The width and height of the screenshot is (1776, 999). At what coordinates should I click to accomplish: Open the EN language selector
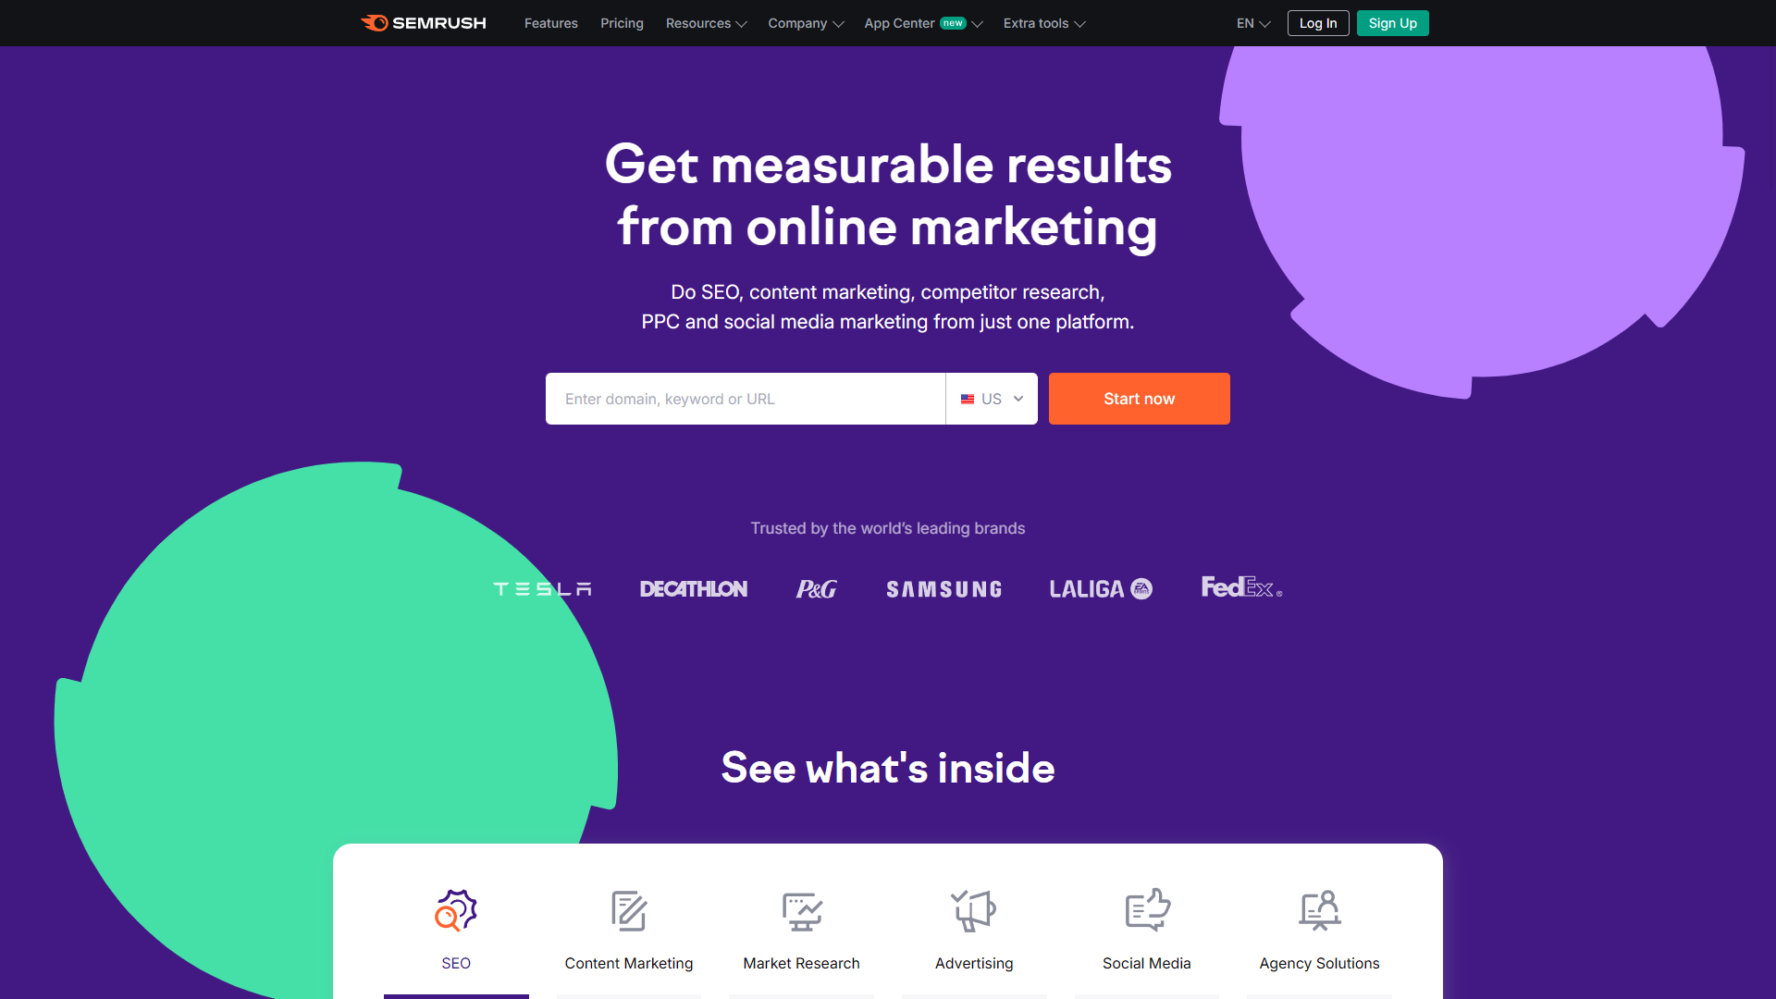coord(1252,23)
